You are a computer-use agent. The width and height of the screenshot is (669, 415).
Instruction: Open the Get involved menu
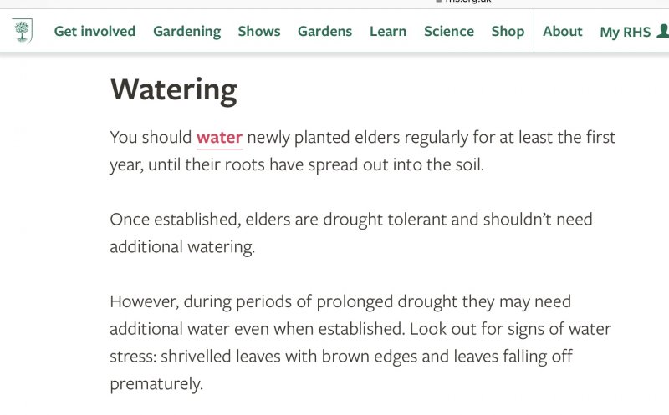click(94, 32)
